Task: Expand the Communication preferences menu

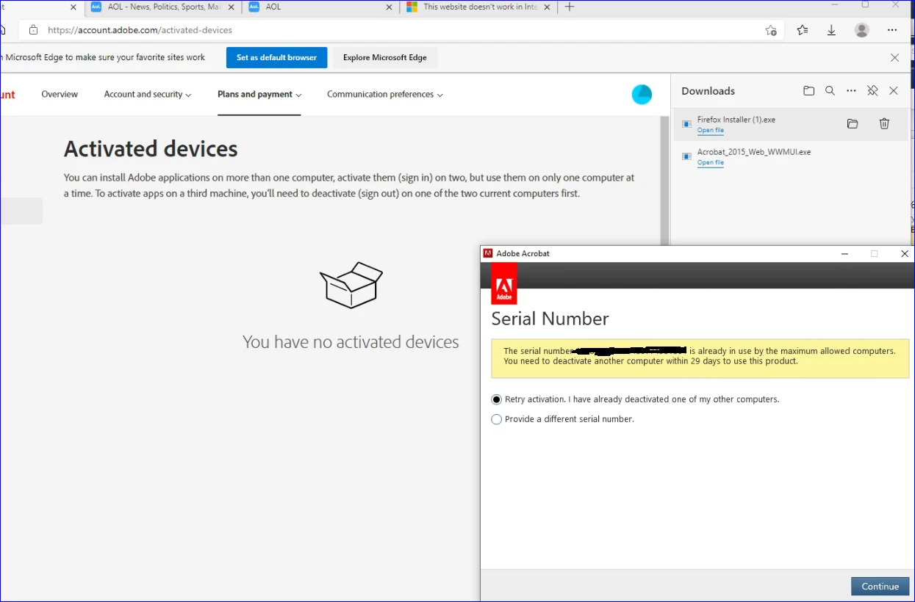Action: click(385, 94)
